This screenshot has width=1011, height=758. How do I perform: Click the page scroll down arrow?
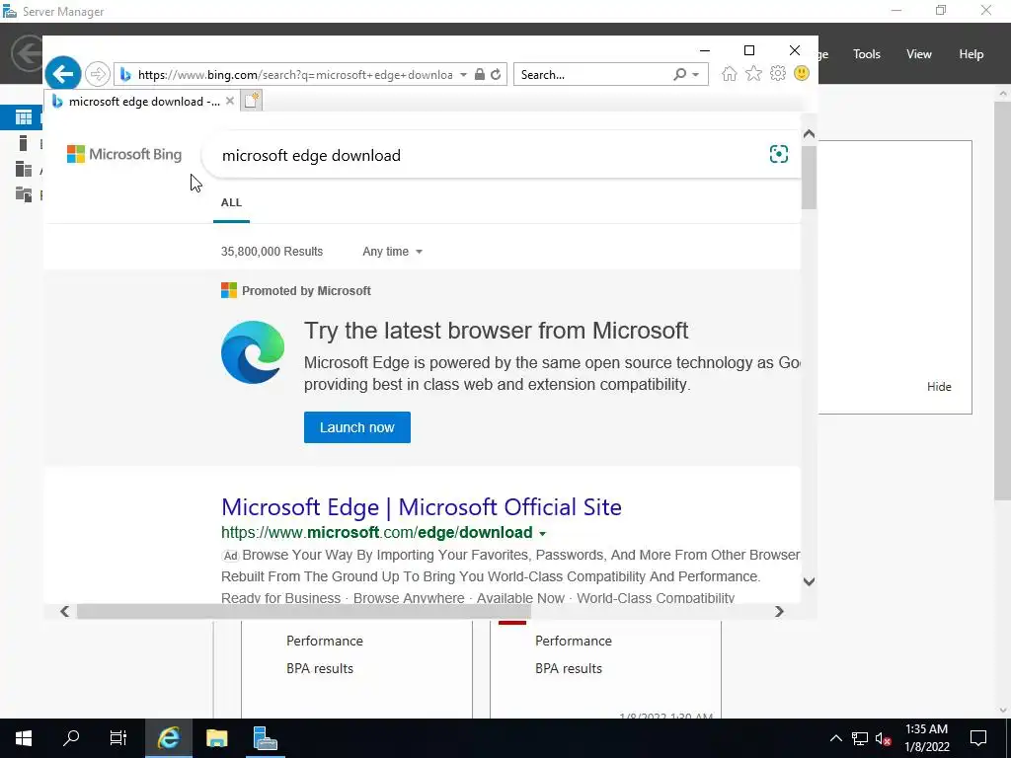809,581
